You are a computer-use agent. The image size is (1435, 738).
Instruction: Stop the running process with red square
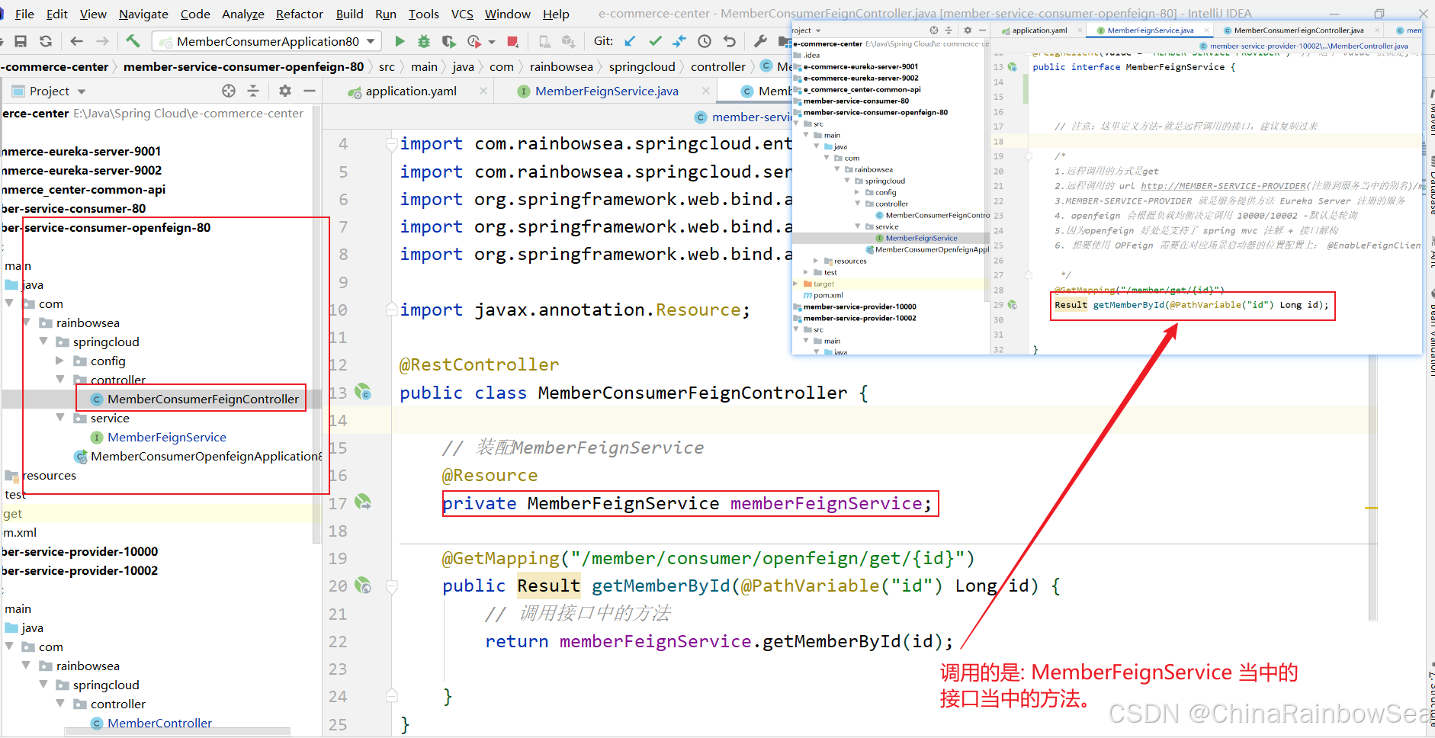(513, 41)
